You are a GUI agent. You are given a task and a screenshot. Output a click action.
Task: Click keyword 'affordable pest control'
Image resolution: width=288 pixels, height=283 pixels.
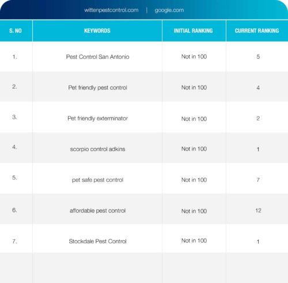pos(97,210)
